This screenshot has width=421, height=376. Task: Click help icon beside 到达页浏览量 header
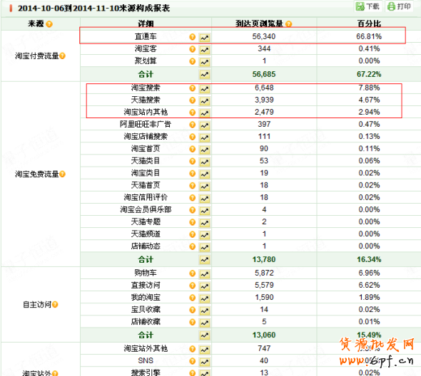(288, 24)
